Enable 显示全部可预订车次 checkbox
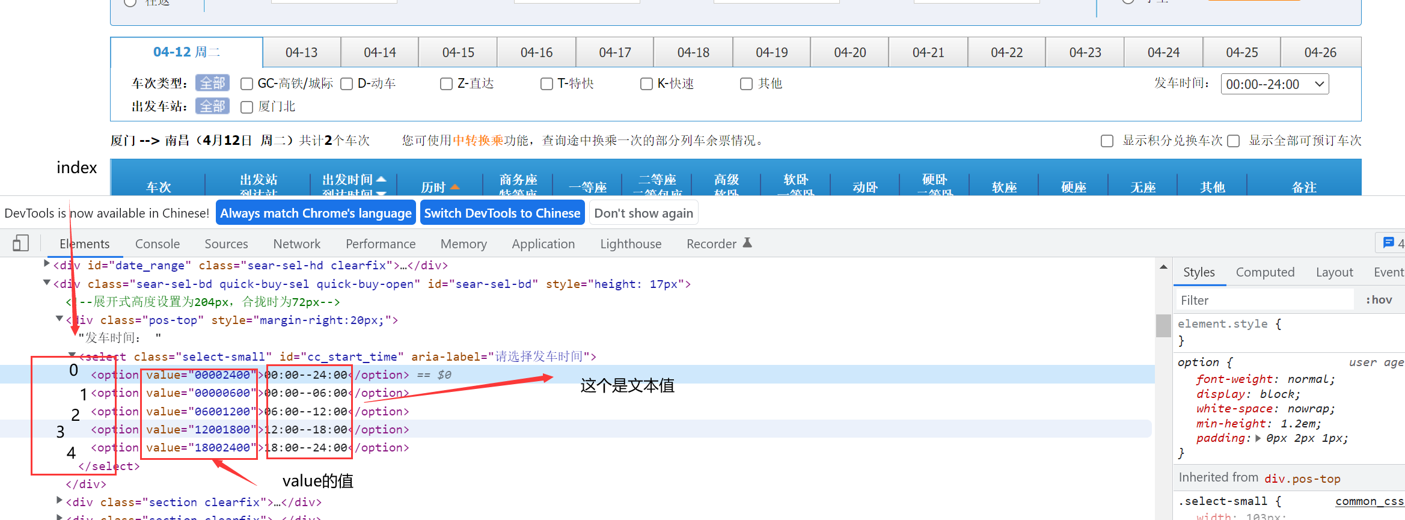This screenshot has width=1405, height=520. tap(1234, 141)
